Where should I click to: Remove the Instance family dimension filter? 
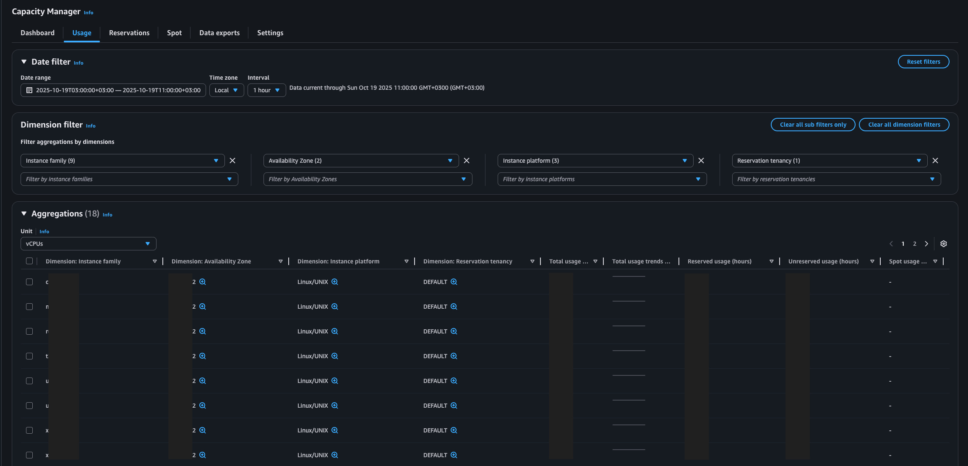tap(232, 161)
